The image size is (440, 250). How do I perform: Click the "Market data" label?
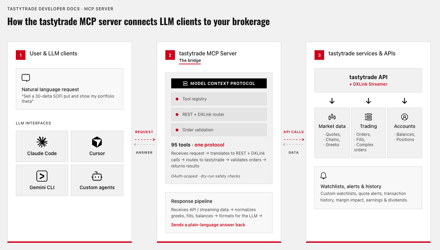click(x=332, y=126)
